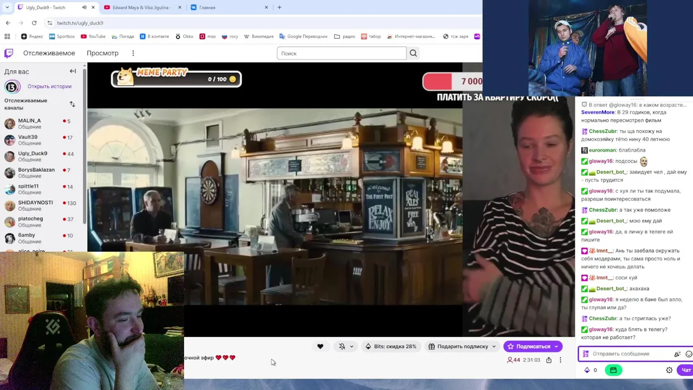Open YouTube bookmark
The image size is (693, 390).
click(93, 36)
